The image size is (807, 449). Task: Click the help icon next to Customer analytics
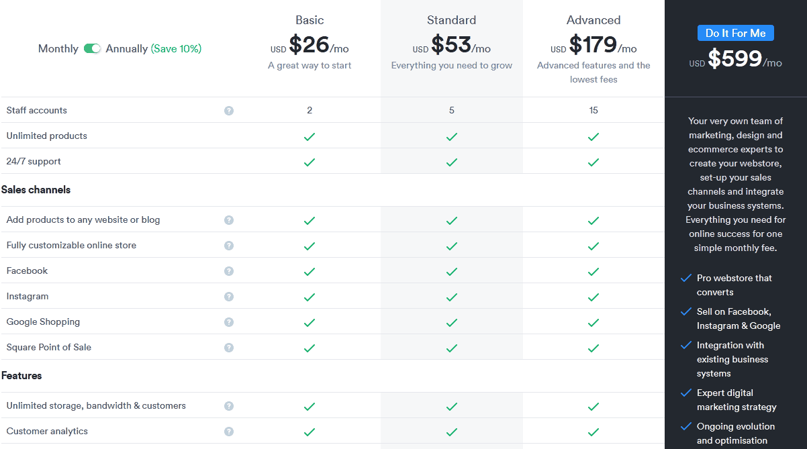229,431
